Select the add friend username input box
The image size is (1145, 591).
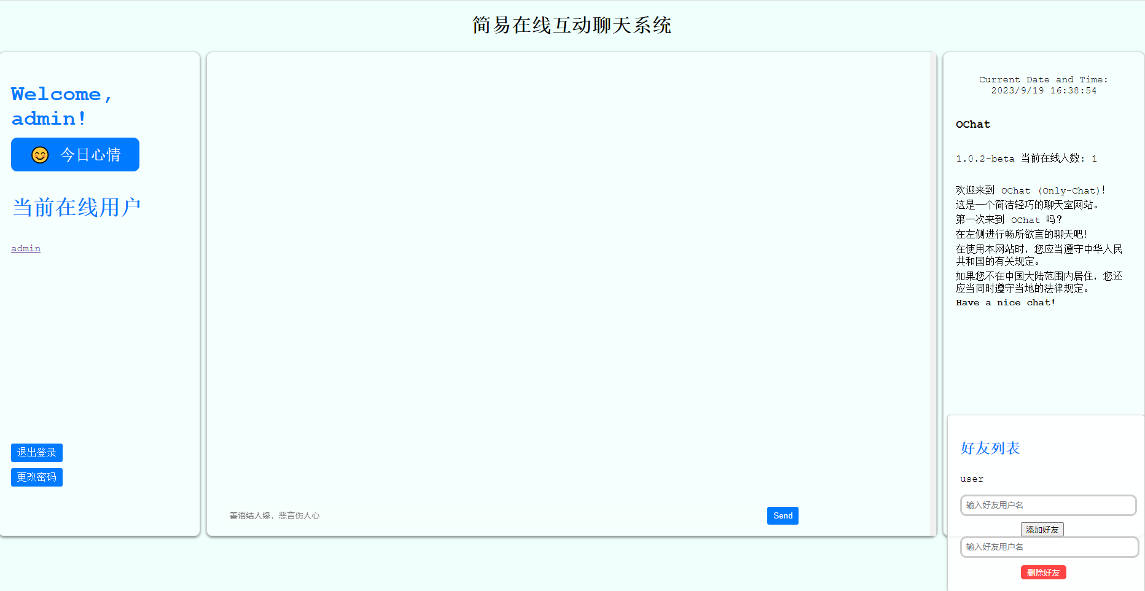click(1047, 505)
